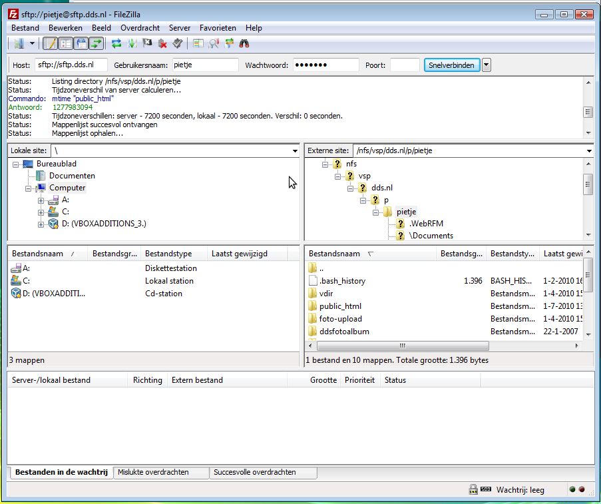Image resolution: width=601 pixels, height=504 pixels.
Task: Open the Overdracht menu
Action: click(x=140, y=28)
